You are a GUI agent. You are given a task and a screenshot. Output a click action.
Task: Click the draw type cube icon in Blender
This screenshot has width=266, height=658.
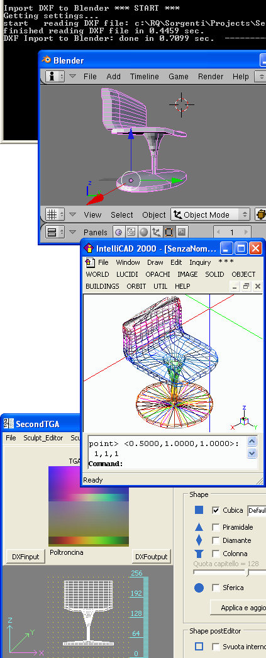point(260,215)
